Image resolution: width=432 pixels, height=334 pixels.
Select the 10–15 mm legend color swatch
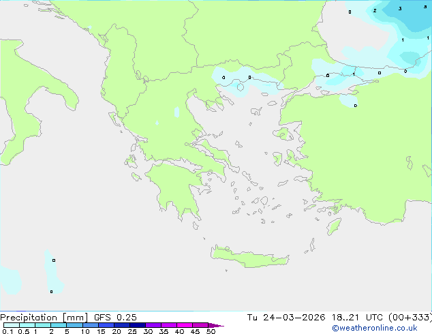point(90,325)
